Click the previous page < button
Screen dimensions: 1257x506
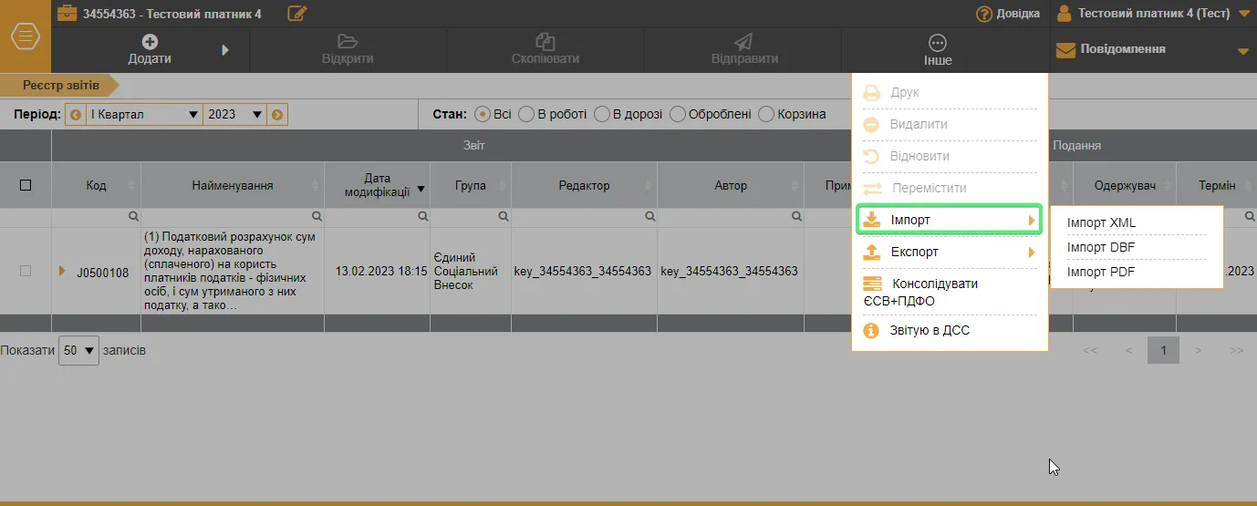1128,350
